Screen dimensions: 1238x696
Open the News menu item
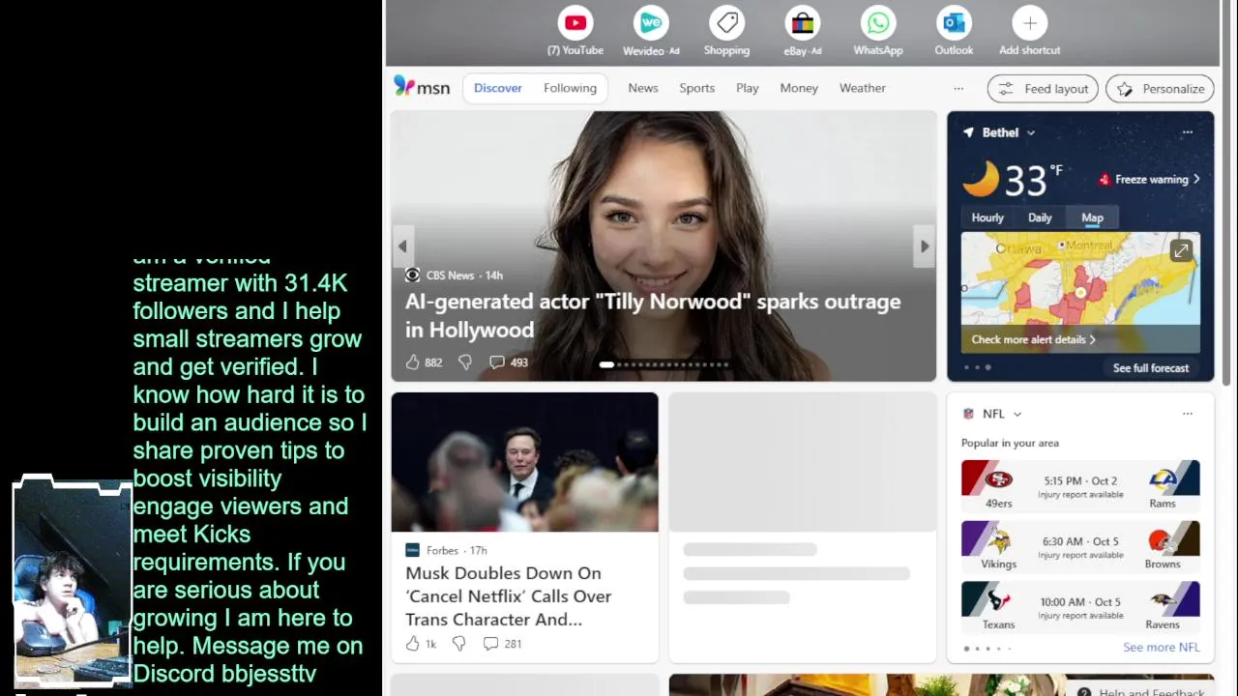click(643, 88)
